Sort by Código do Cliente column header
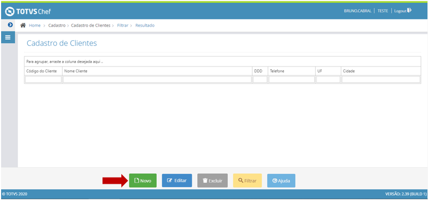Screen dimensions: 430x202 [43, 71]
